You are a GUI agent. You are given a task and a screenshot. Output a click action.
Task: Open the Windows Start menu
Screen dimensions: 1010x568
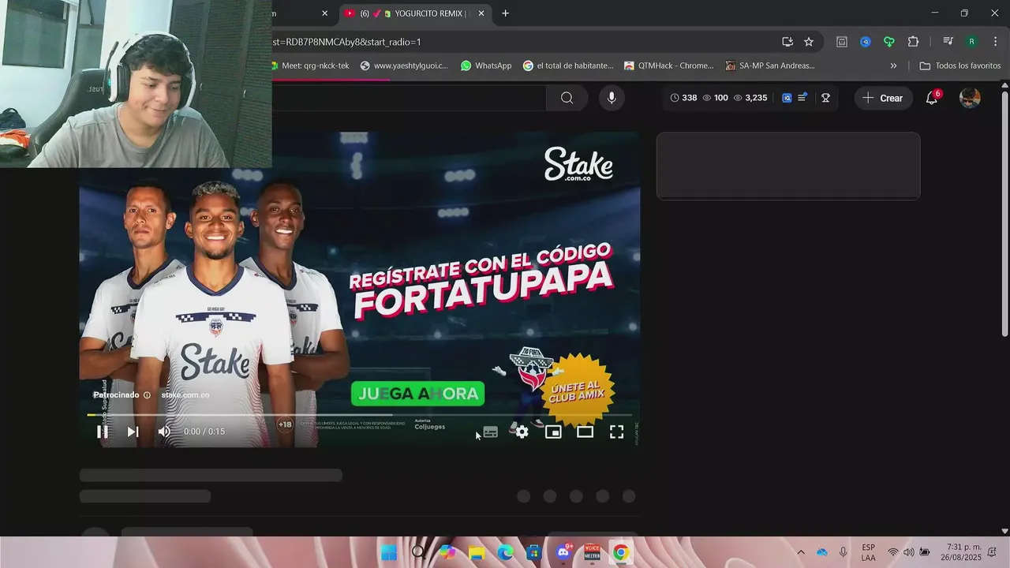(x=389, y=553)
